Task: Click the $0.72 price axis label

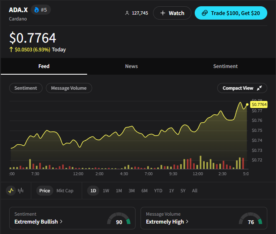Action: click(257, 160)
